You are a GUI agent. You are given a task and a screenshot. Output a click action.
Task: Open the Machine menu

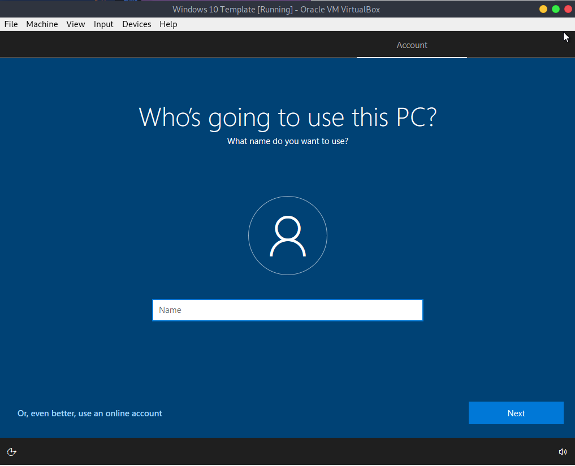42,24
